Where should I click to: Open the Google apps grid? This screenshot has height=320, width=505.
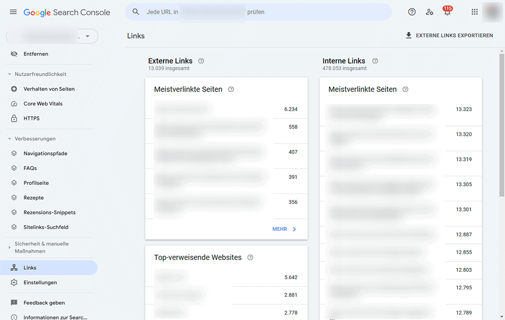coord(474,12)
